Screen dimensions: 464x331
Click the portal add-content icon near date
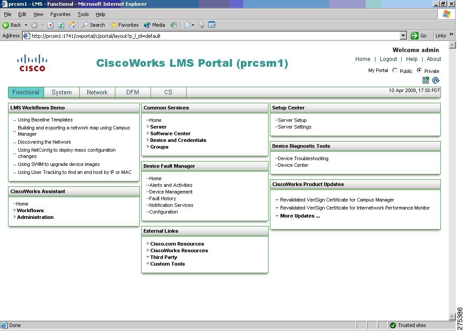point(426,80)
